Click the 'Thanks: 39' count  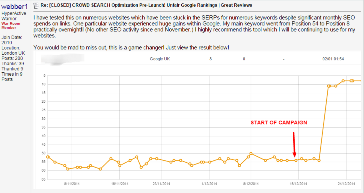tap(13, 64)
